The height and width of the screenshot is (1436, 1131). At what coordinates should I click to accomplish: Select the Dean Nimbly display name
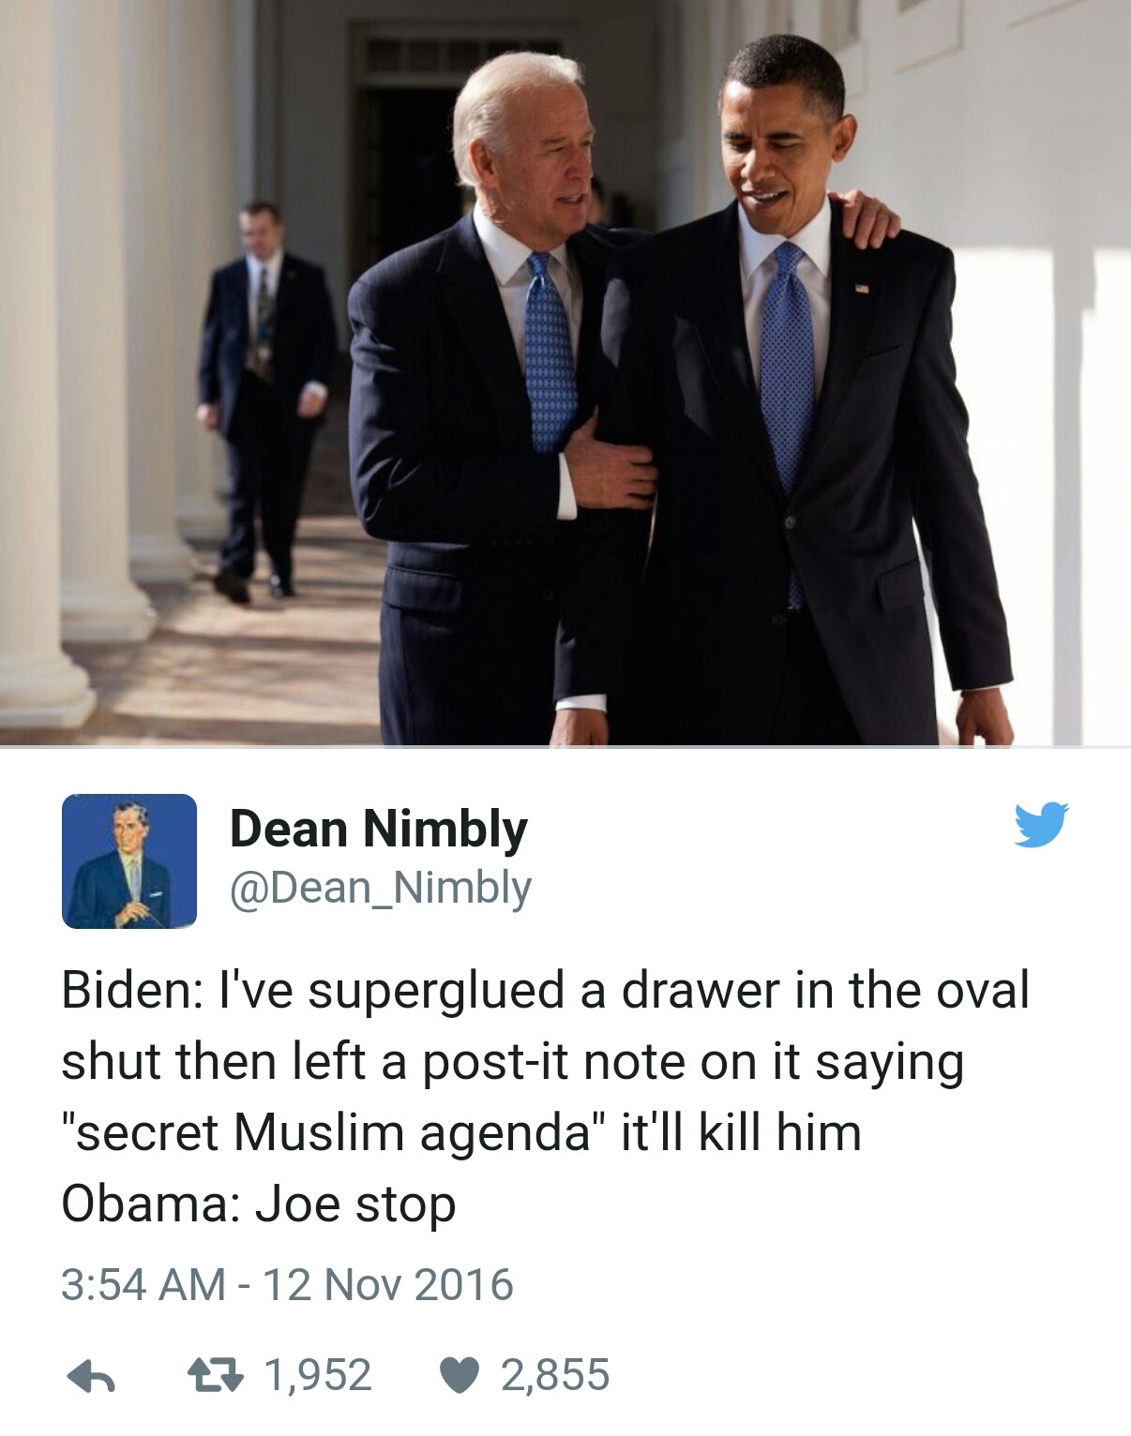pos(379,830)
